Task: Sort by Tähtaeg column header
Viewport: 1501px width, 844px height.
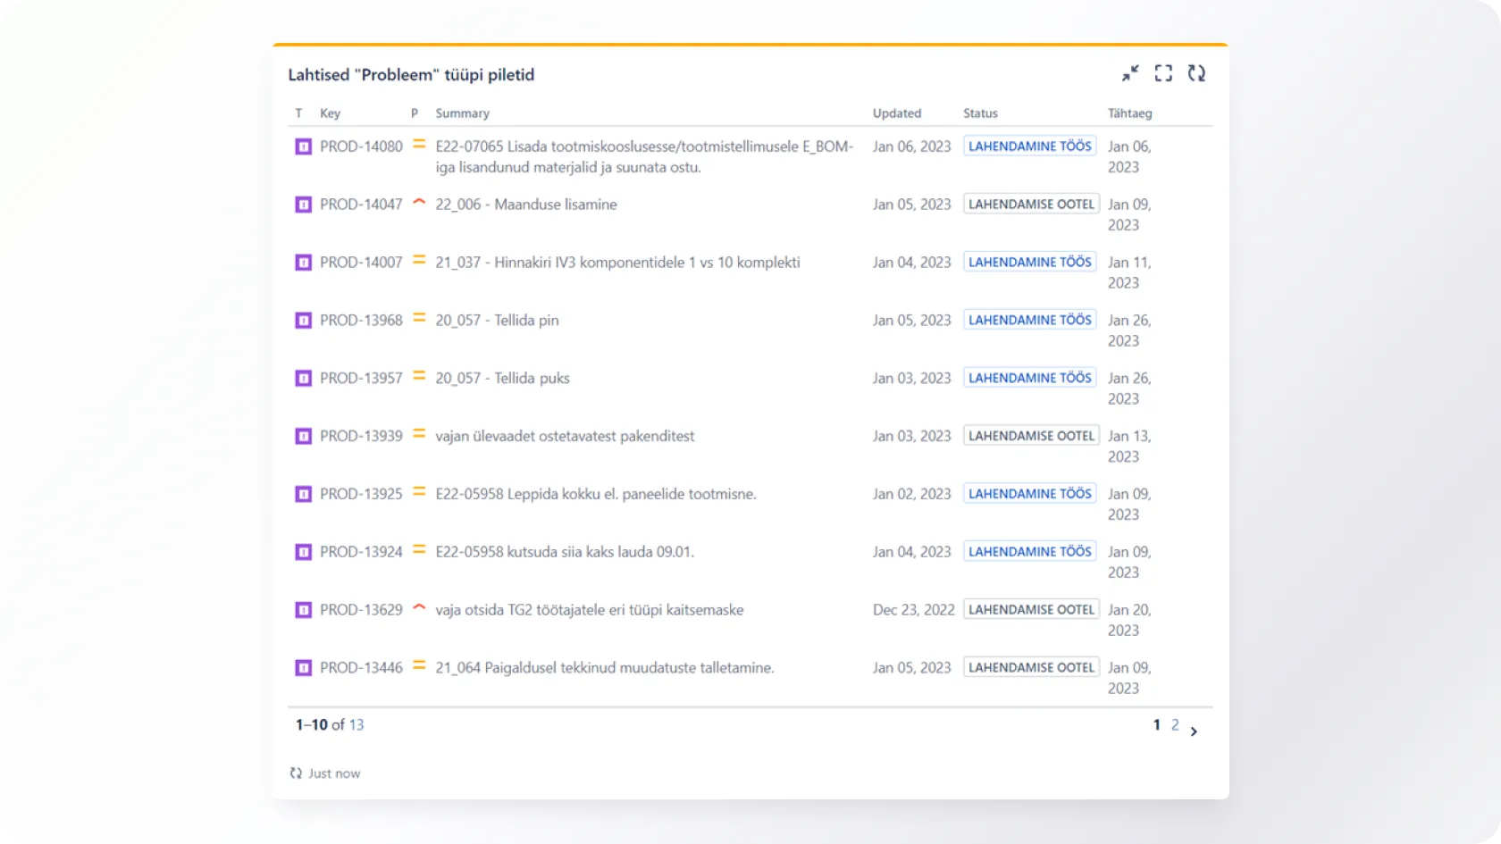Action: [x=1129, y=113]
